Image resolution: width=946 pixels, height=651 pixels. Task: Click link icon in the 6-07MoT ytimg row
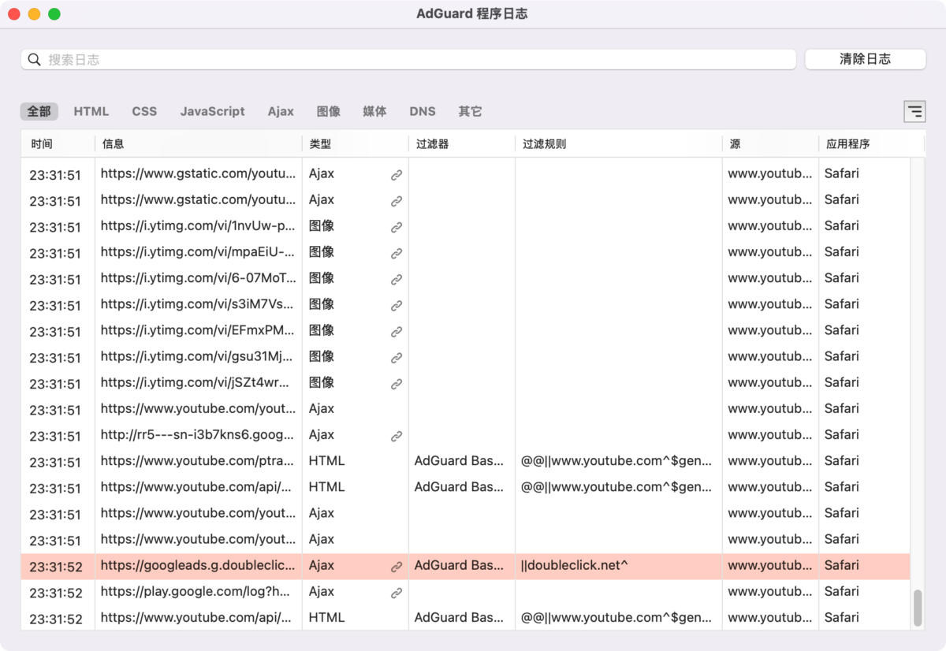(397, 280)
